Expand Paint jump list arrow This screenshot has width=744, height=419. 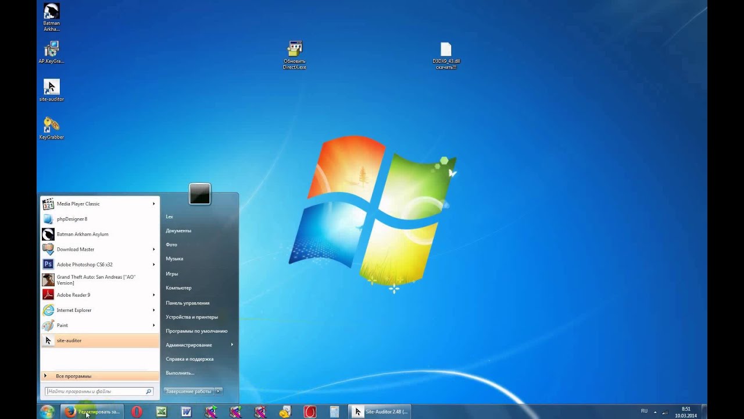click(x=154, y=325)
